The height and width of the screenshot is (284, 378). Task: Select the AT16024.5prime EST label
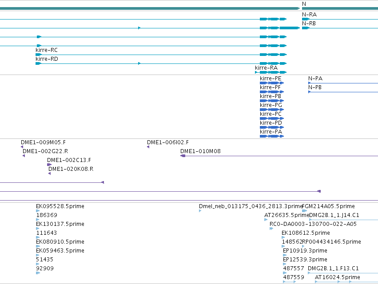coord(337,277)
